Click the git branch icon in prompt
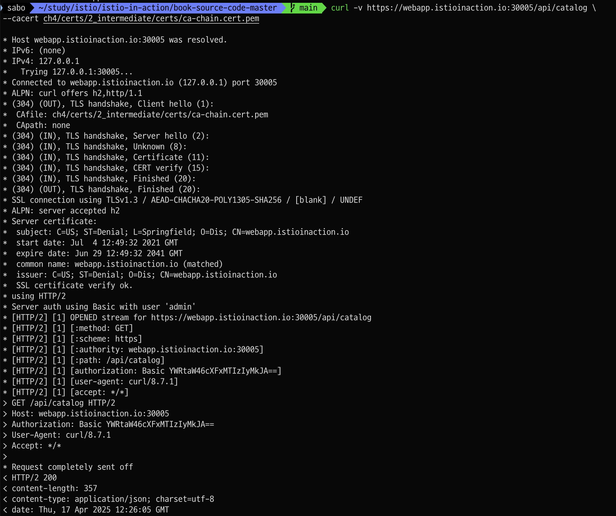The image size is (616, 516). (x=293, y=8)
